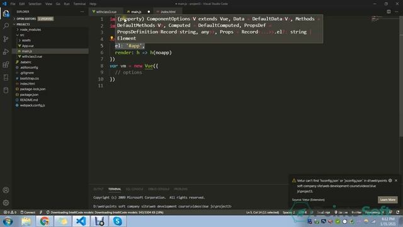Expand the node_modules folder

[x=50, y=30]
